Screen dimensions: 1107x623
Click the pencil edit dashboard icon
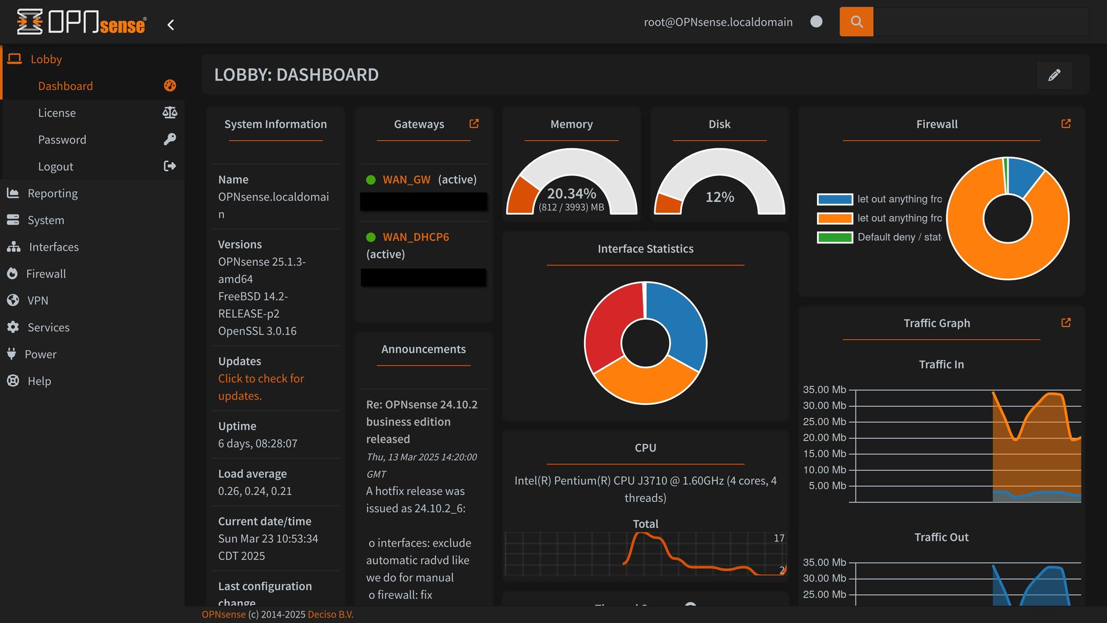[x=1054, y=75]
